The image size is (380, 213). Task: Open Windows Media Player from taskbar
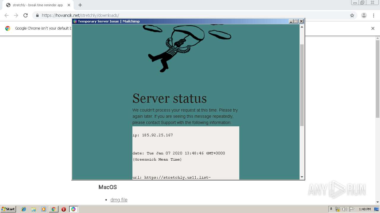click(x=44, y=209)
